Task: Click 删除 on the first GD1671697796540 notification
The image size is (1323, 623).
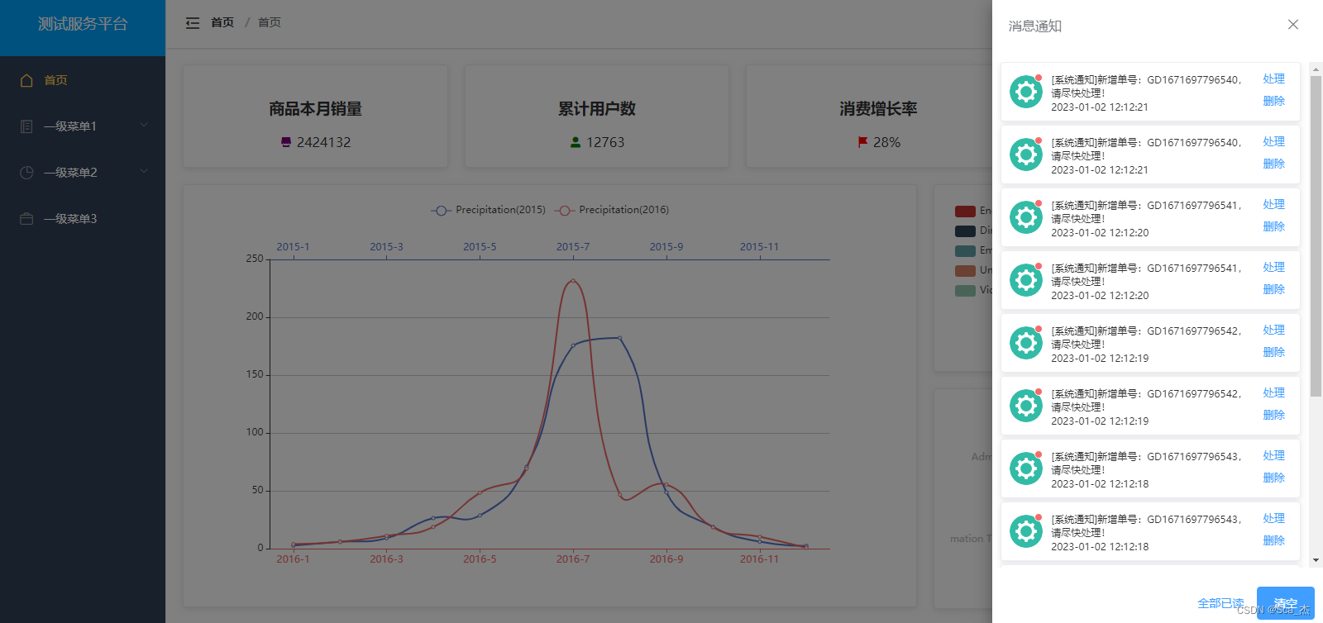Action: 1273,101
